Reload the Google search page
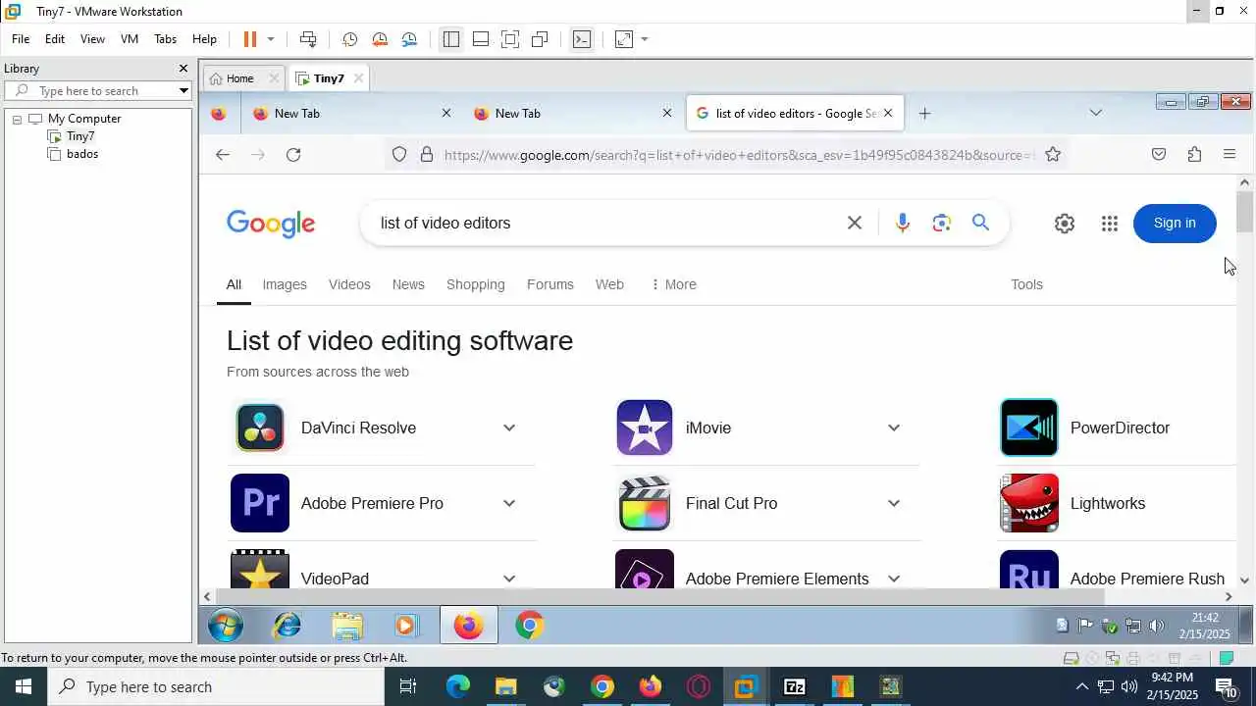 (293, 155)
